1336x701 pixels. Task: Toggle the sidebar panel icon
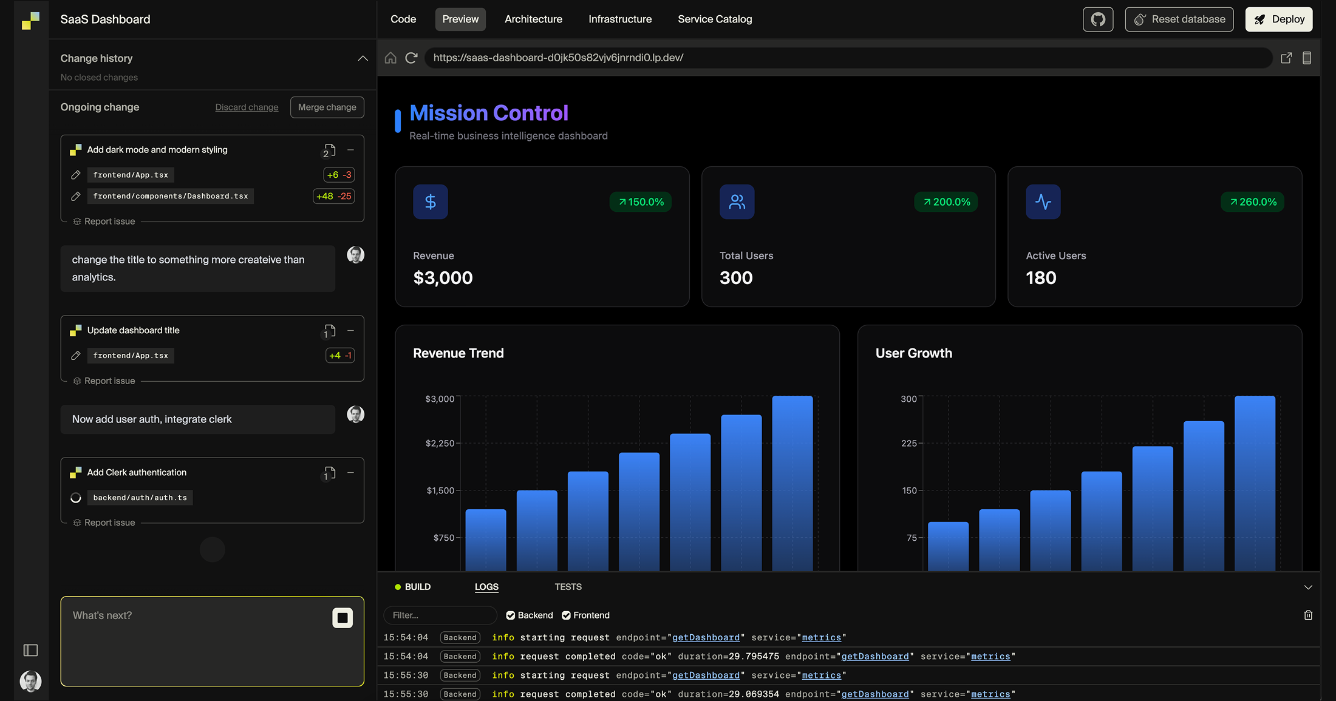pyautogui.click(x=30, y=650)
